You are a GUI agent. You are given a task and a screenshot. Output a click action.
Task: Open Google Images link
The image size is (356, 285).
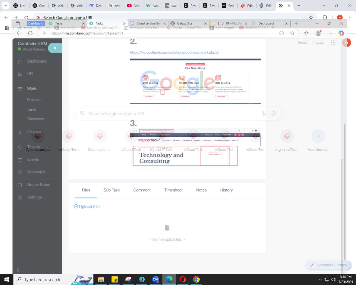click(317, 43)
